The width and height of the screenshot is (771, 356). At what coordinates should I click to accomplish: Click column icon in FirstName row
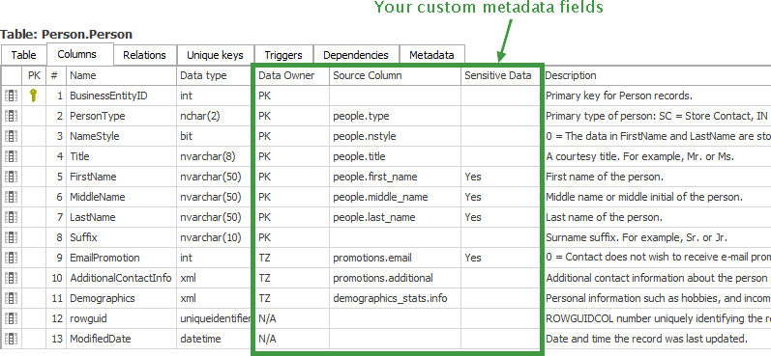click(12, 177)
